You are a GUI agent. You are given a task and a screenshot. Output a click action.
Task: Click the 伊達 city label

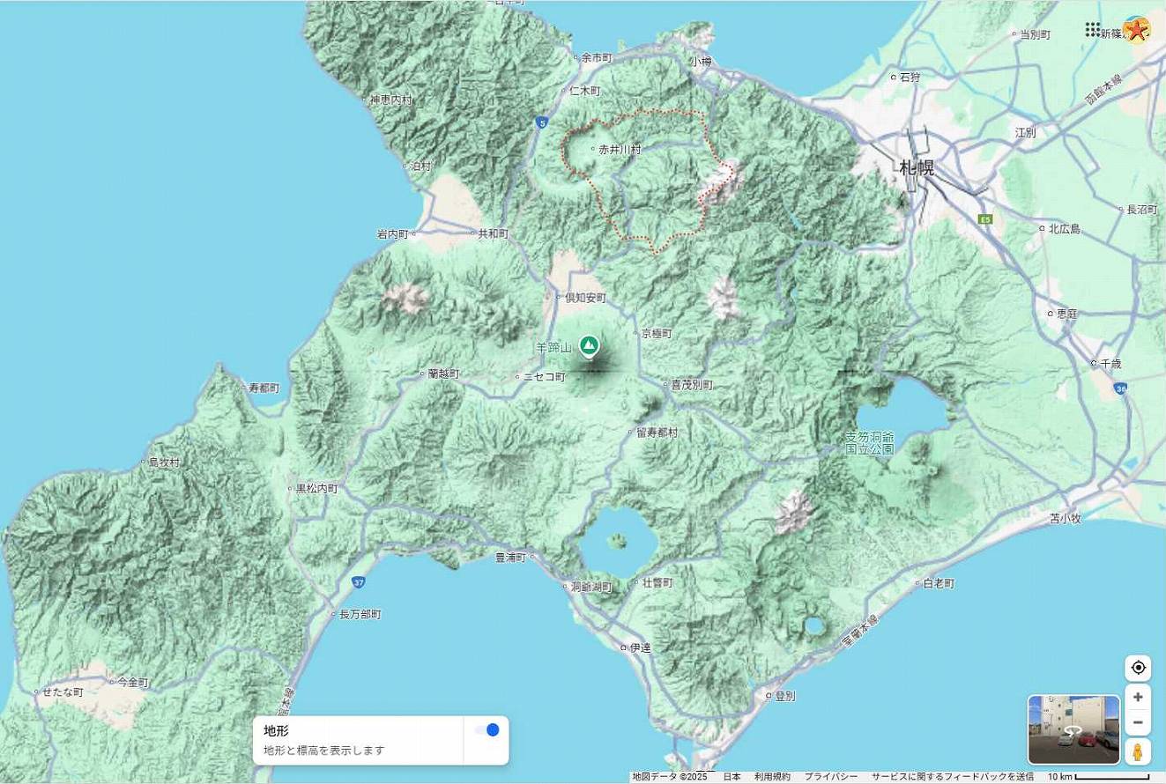coord(640,647)
